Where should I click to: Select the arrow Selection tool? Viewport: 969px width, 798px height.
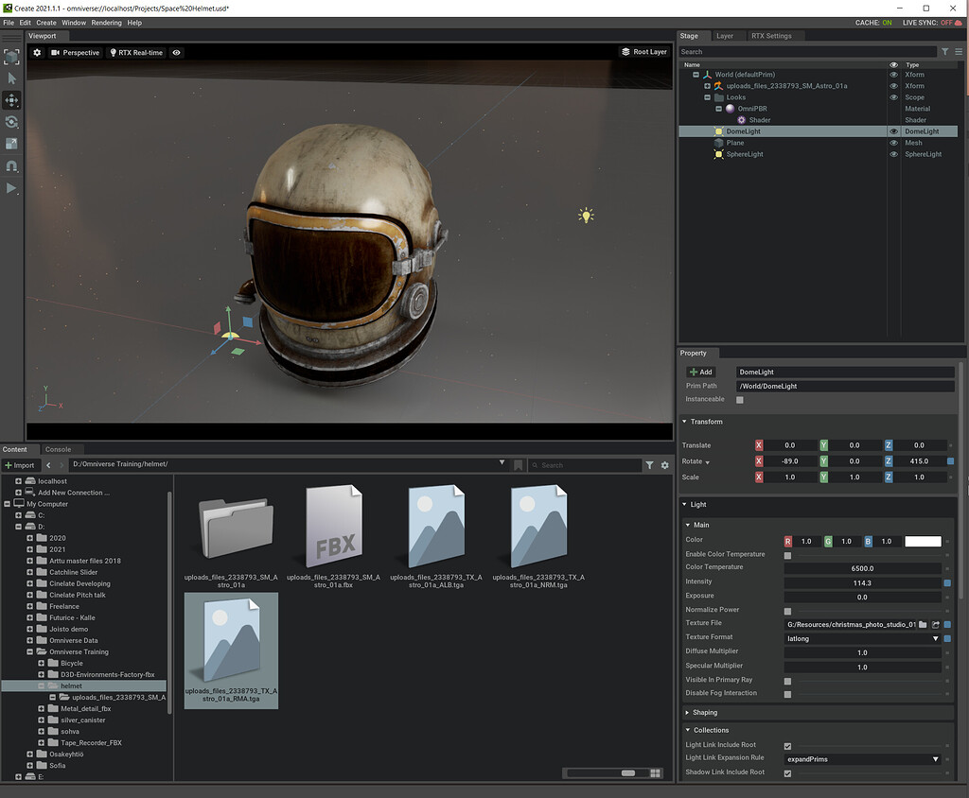[x=12, y=78]
